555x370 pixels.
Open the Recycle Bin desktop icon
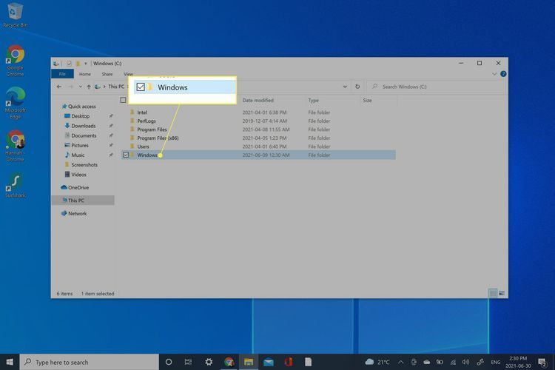coord(13,12)
